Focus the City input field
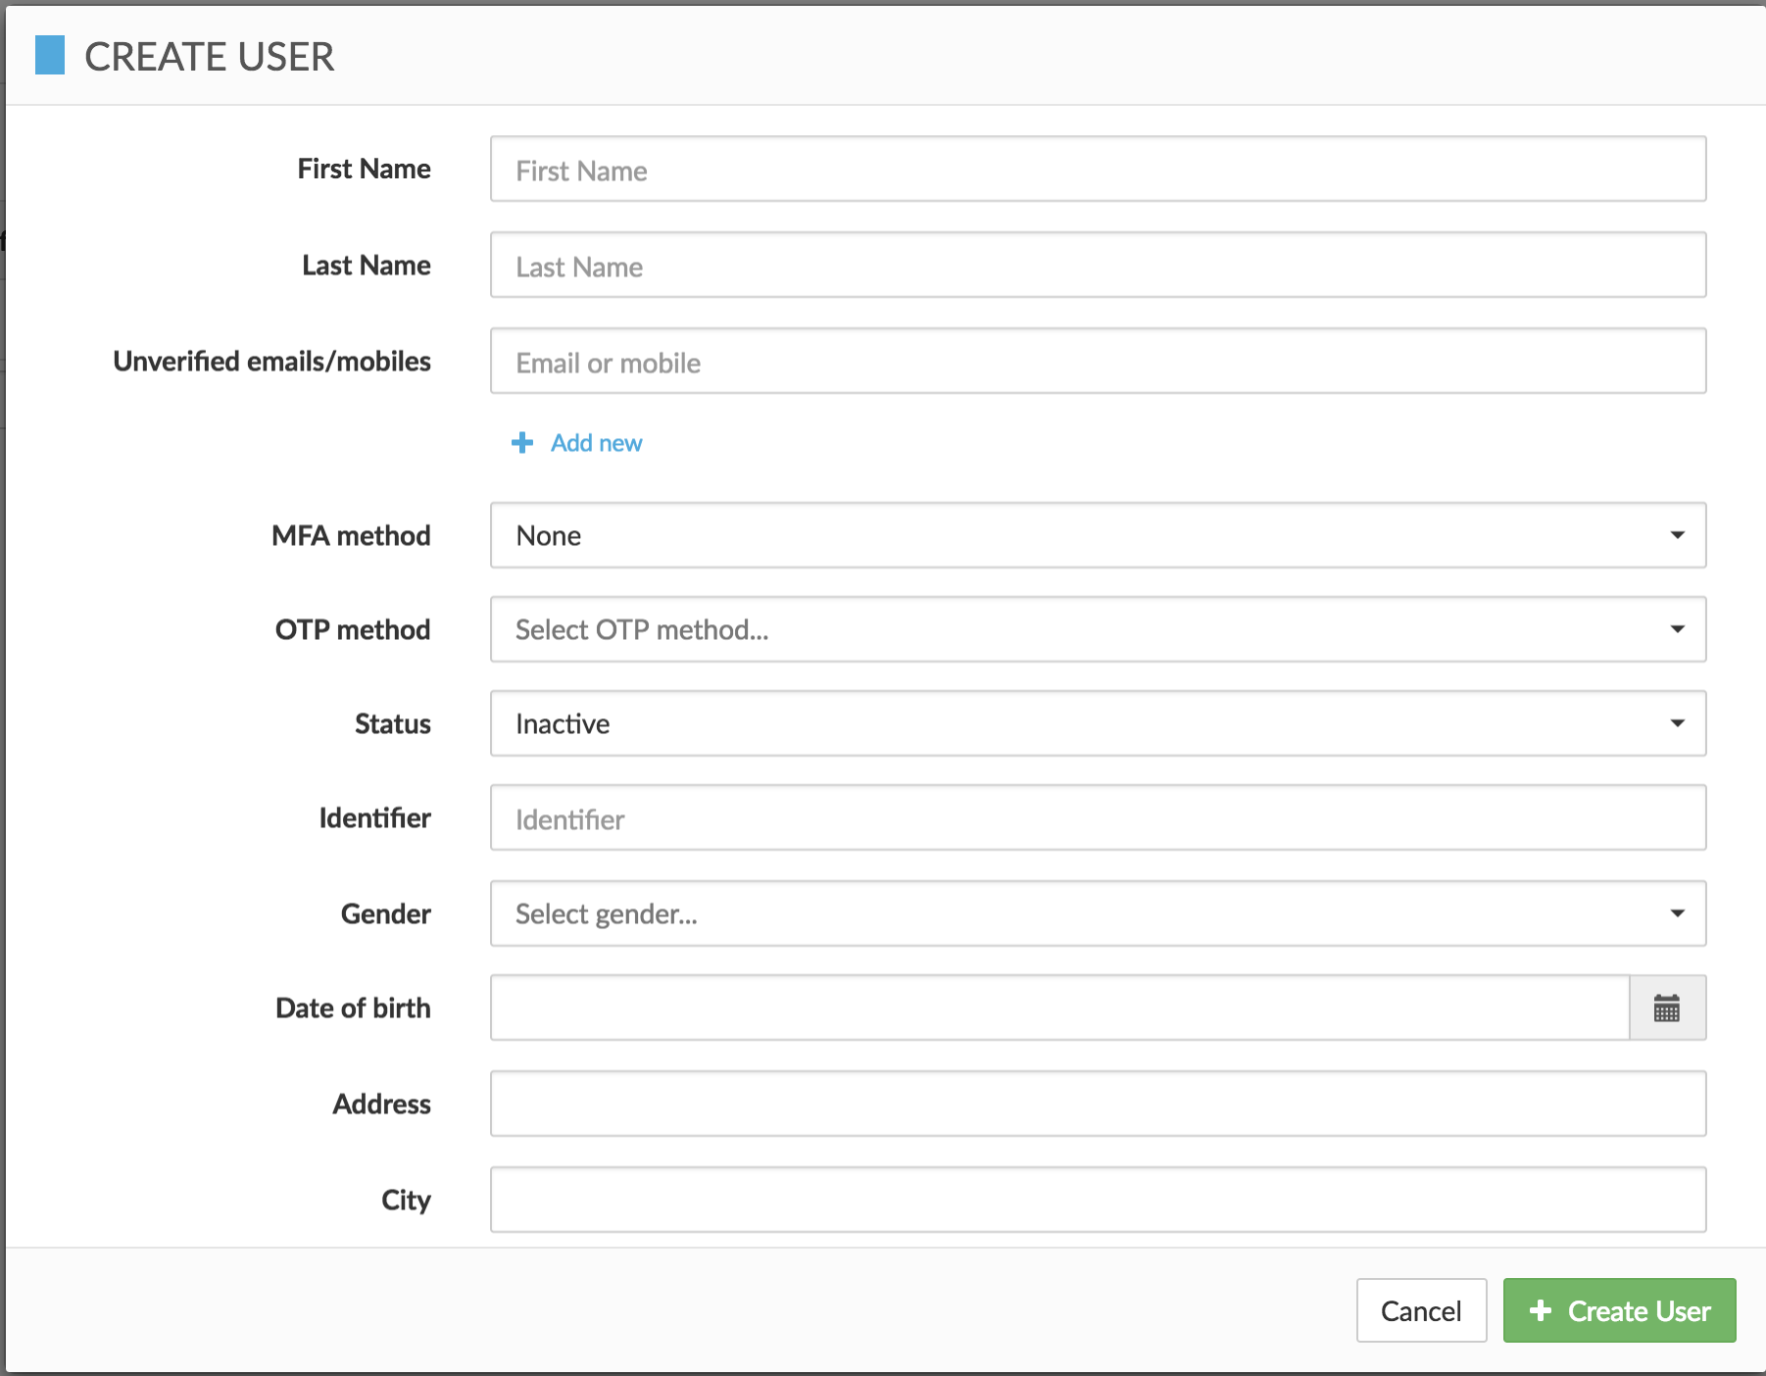 click(1098, 1200)
